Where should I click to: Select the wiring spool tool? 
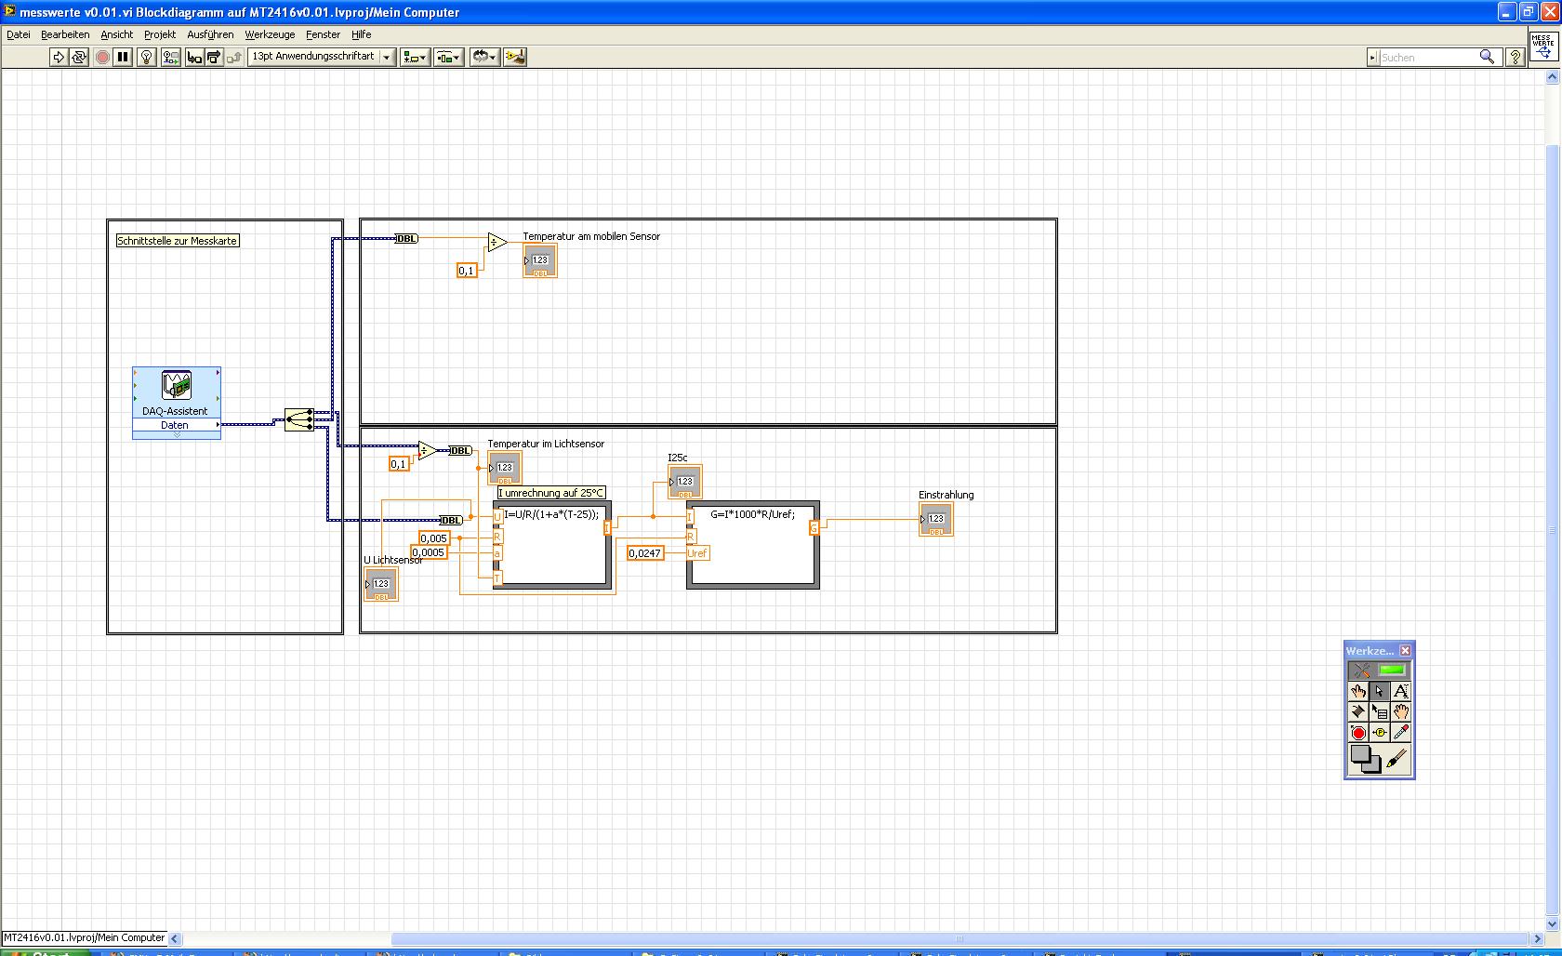click(1358, 711)
